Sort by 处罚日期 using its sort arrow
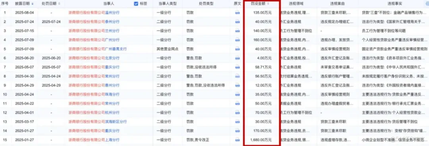The image size is (429, 146). click(x=60, y=4)
